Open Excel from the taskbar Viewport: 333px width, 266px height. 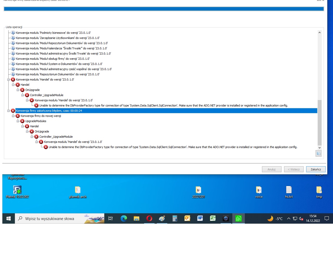[x=213, y=218]
